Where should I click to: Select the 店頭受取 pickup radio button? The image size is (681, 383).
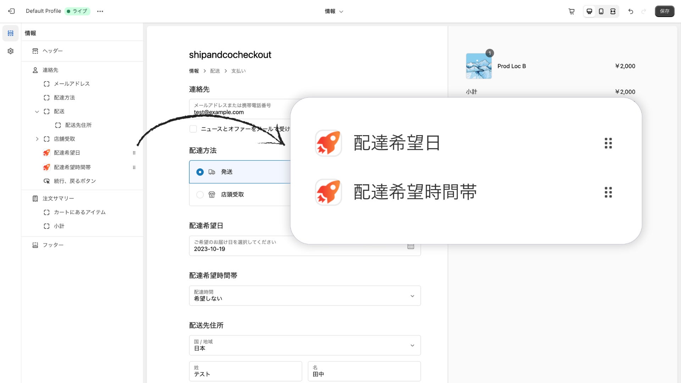200,195
